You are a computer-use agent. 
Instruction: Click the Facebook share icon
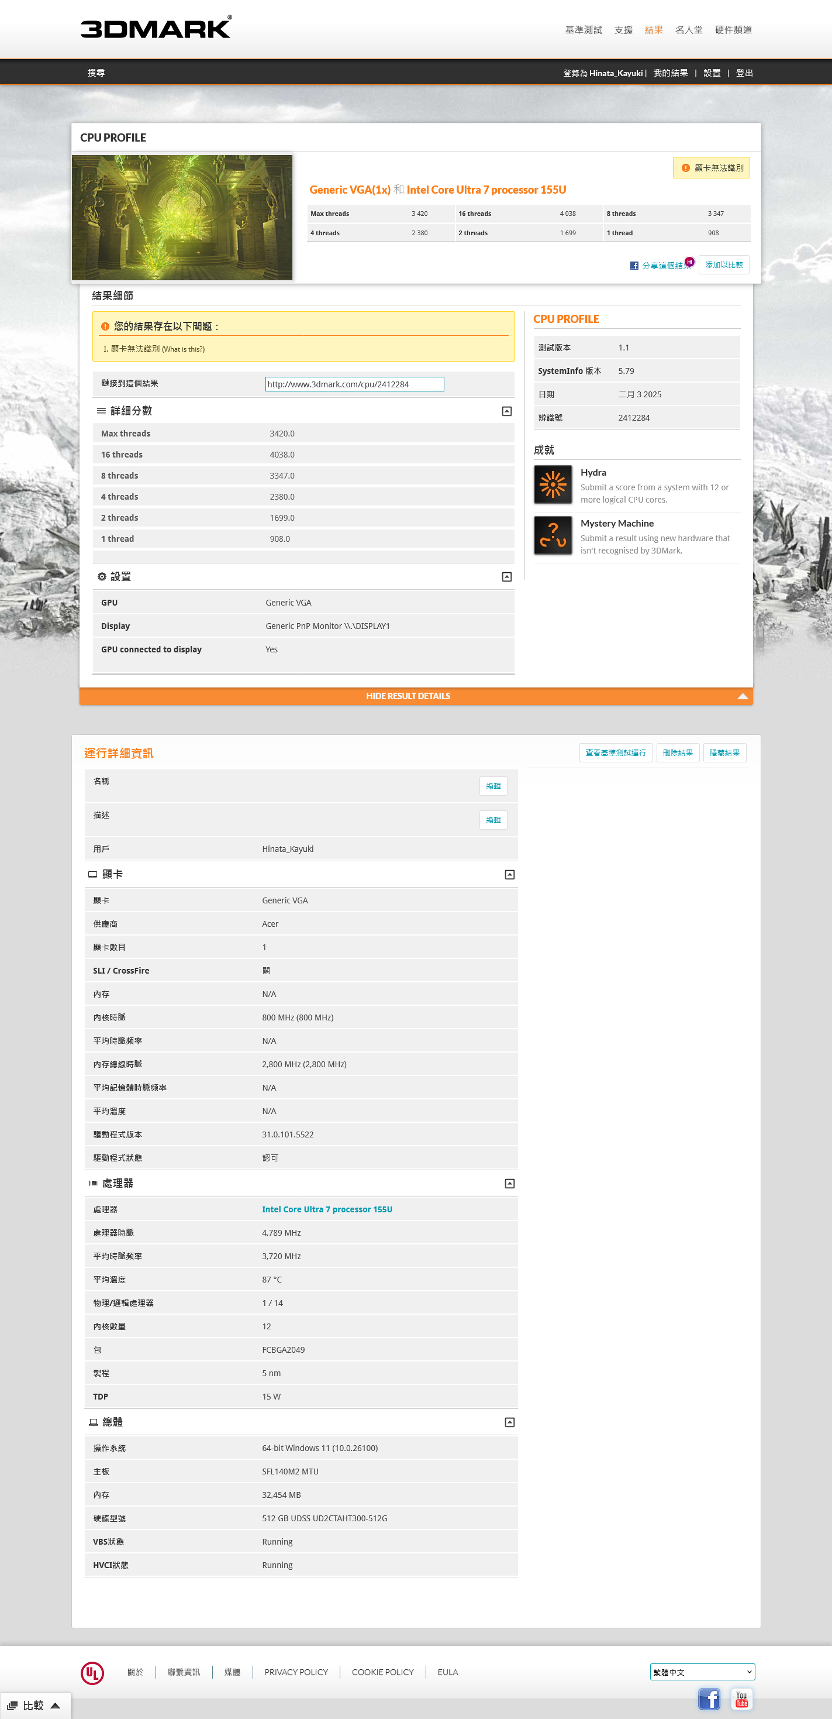coord(634,266)
